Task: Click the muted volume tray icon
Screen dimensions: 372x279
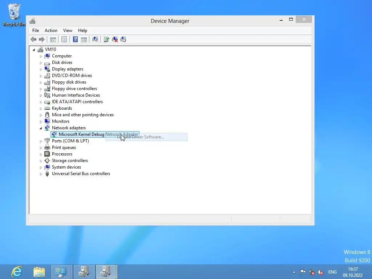Action: tap(320, 272)
